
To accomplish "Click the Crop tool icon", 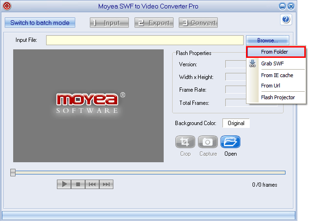I will (x=185, y=142).
